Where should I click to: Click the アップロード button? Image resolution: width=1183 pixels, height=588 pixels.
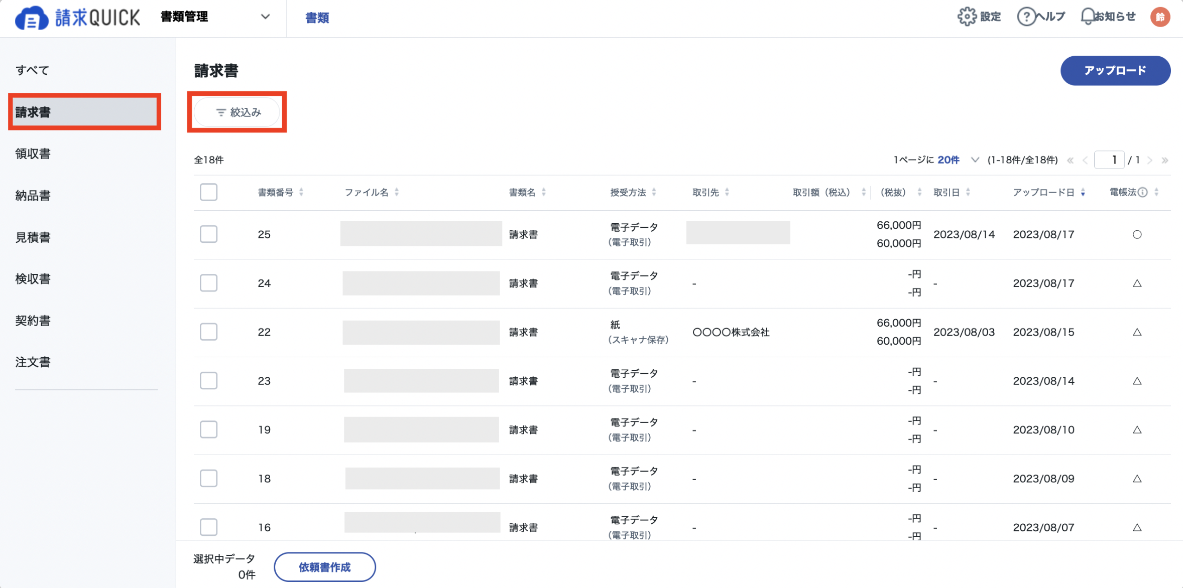pos(1115,71)
